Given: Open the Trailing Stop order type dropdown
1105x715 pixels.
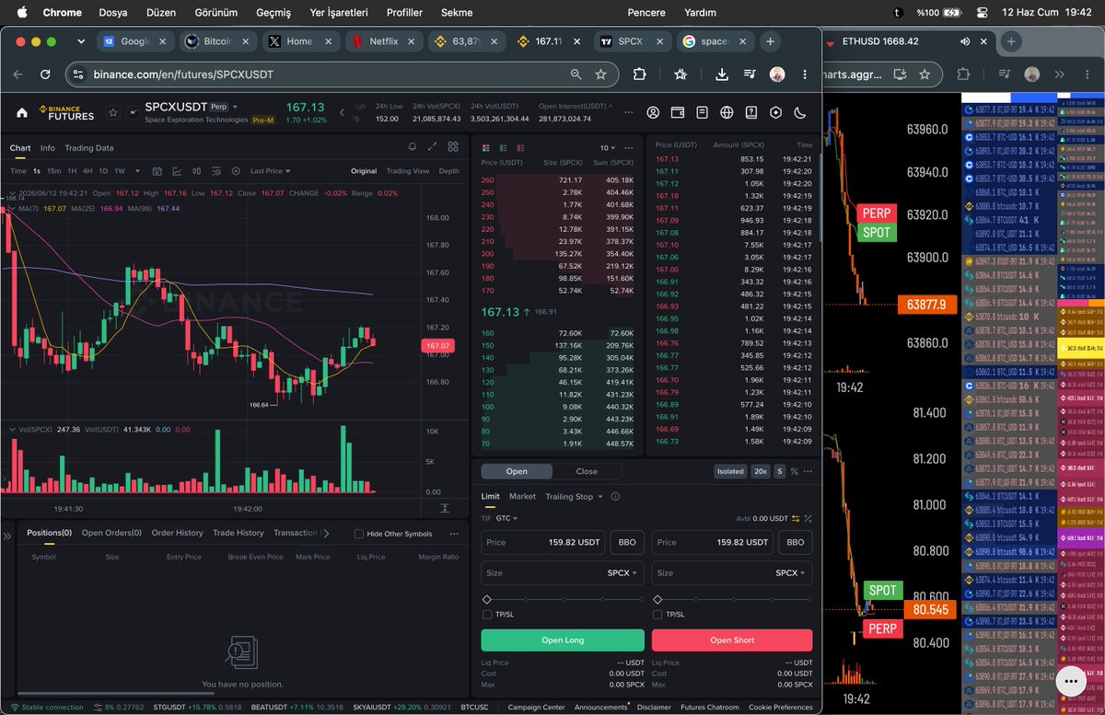Looking at the screenshot, I should click(575, 496).
